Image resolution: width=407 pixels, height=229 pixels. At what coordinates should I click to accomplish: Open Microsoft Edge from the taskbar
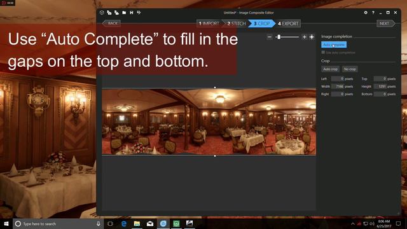click(124, 223)
